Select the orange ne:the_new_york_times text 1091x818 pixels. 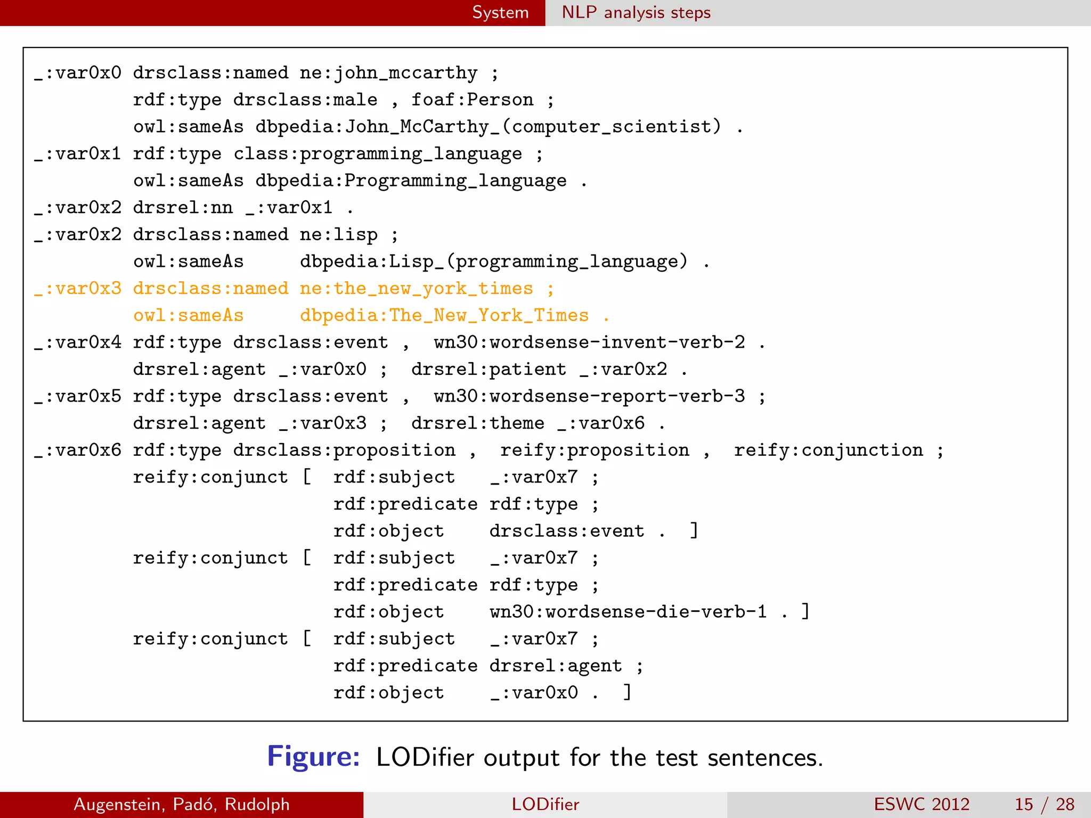point(416,289)
